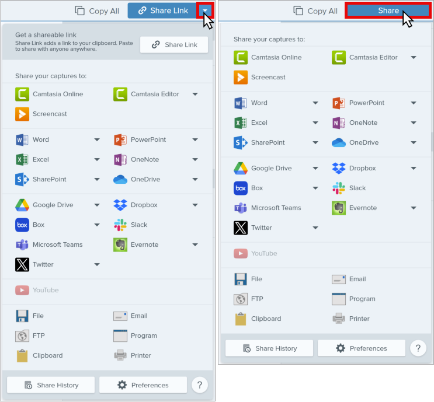Click Microsoft Teams icon in left panel
This screenshot has width=434, height=402.
[x=22, y=244]
